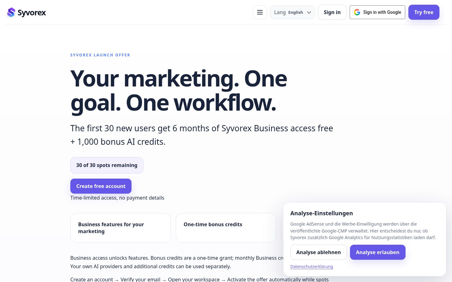Screen dimensions: 452x282
Task: Click the SYVOREX LAUNCH OFFER label
Action: point(100,55)
